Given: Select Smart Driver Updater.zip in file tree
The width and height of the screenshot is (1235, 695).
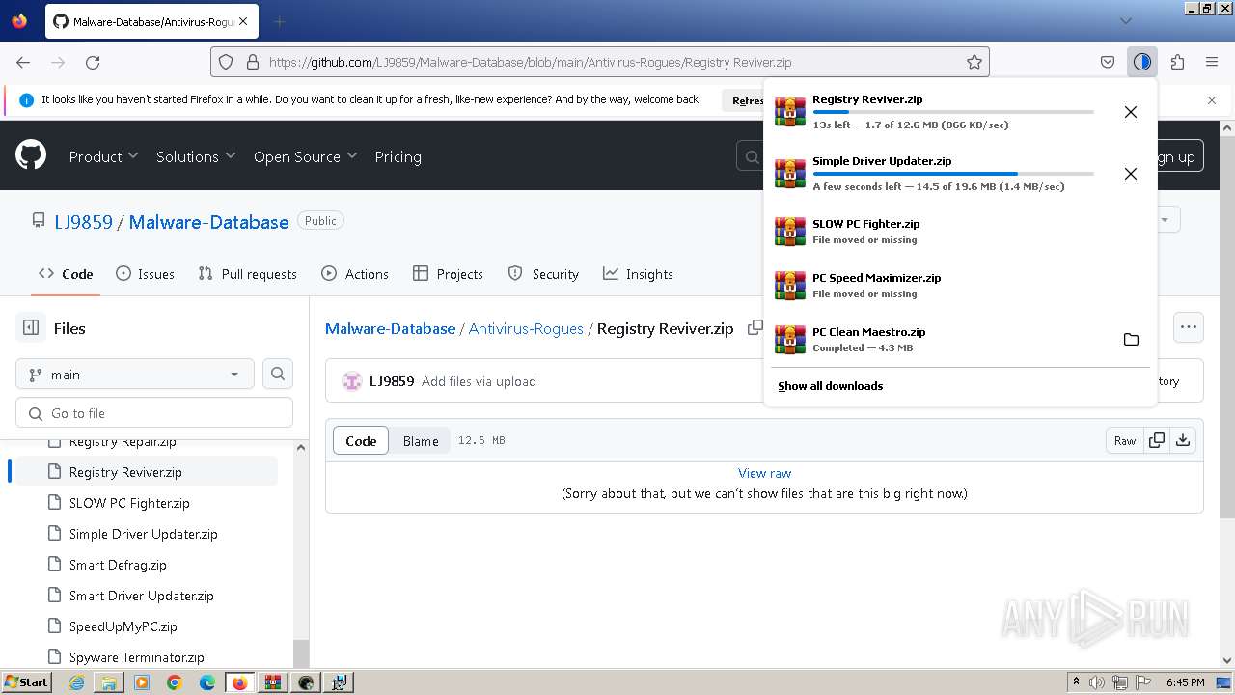Looking at the screenshot, I should [x=141, y=596].
